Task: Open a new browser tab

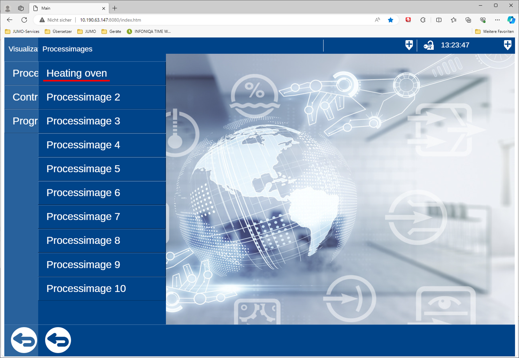Action: tap(115, 8)
